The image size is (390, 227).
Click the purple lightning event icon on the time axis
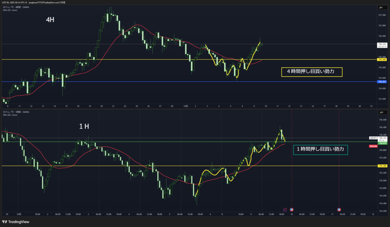click(x=285, y=210)
